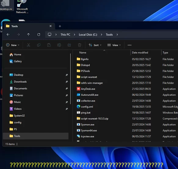The height and width of the screenshot is (169, 178).
Task: Select Local Disk (C:) in breadcrumb
Action: point(88,34)
